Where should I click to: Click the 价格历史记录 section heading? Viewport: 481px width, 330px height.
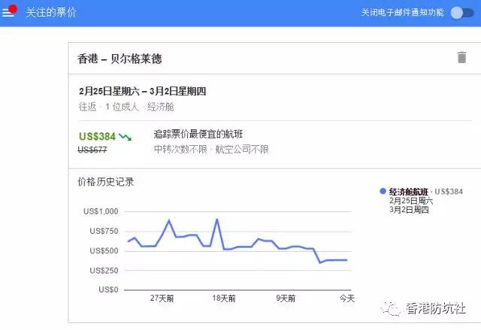coord(105,182)
